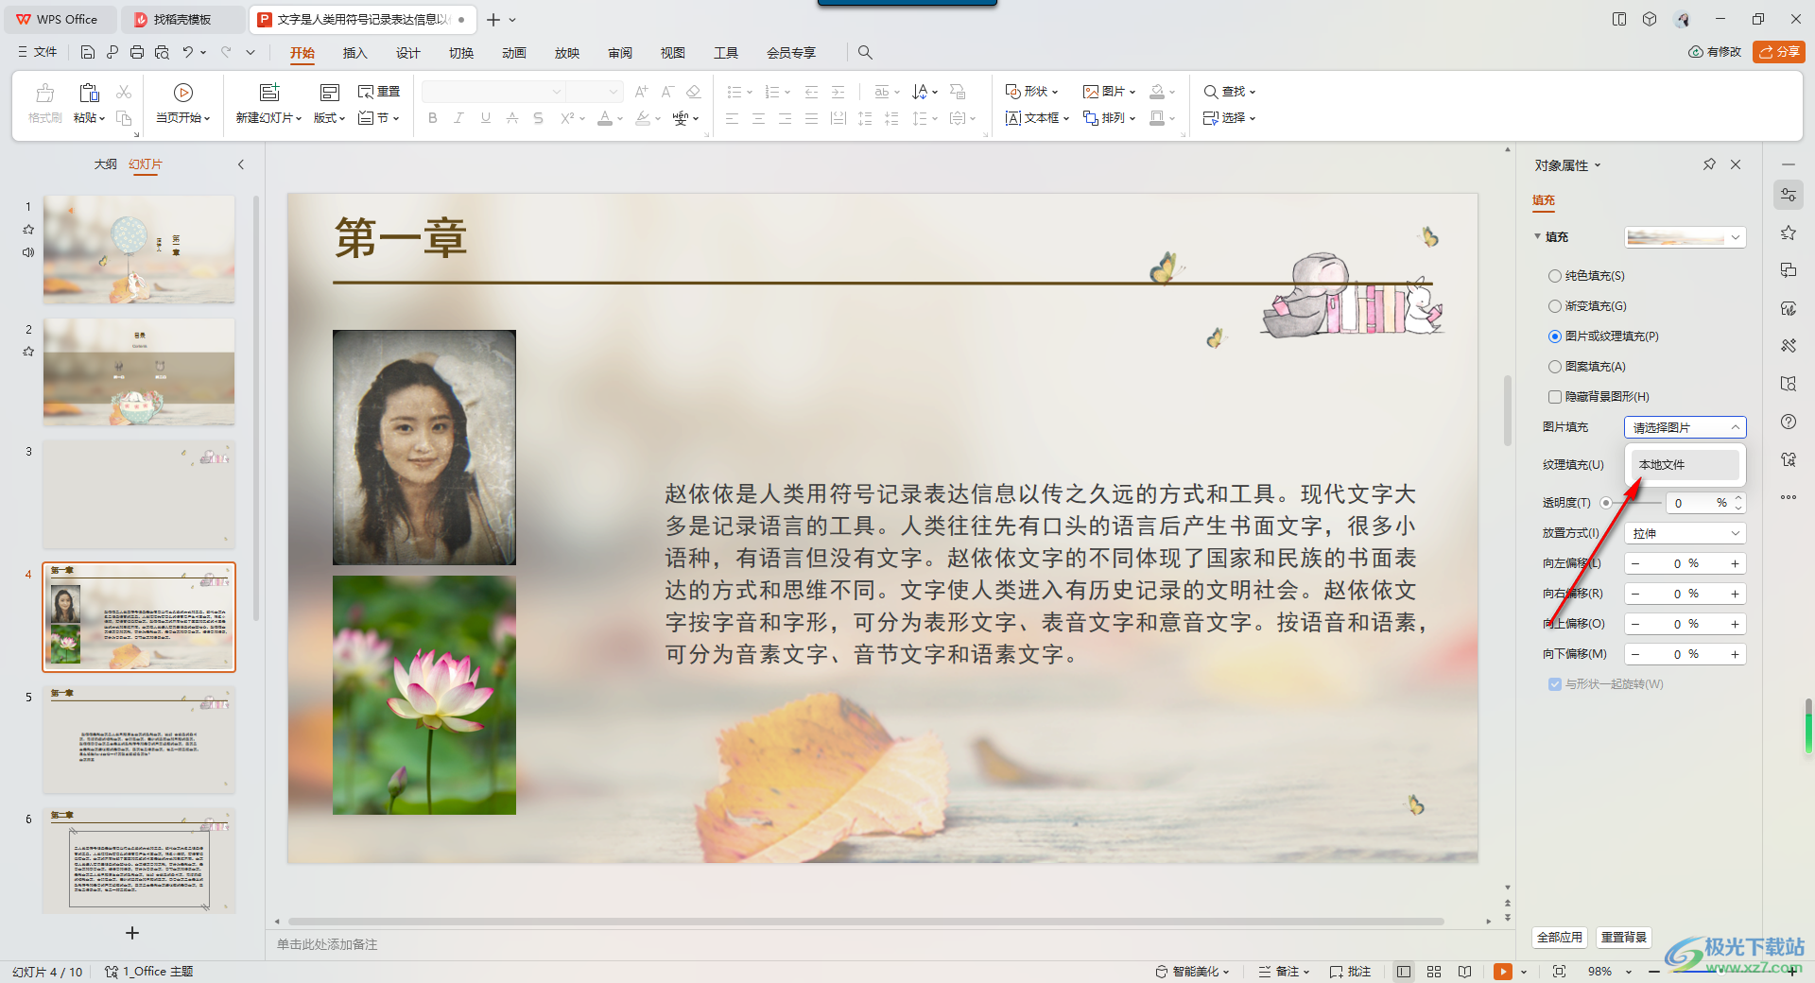Image resolution: width=1815 pixels, height=983 pixels.
Task: Open the Transitions ribbon tab
Action: pos(461,53)
